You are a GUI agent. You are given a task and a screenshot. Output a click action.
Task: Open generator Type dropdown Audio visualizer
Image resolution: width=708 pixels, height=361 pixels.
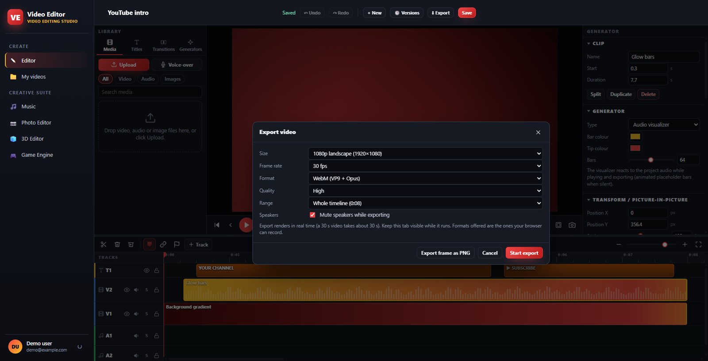[x=664, y=125]
